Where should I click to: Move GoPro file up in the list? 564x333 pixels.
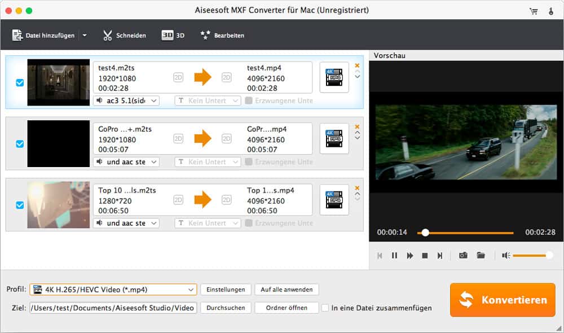point(357,133)
